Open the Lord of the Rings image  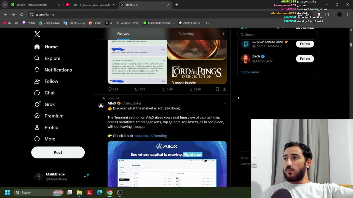click(x=197, y=62)
